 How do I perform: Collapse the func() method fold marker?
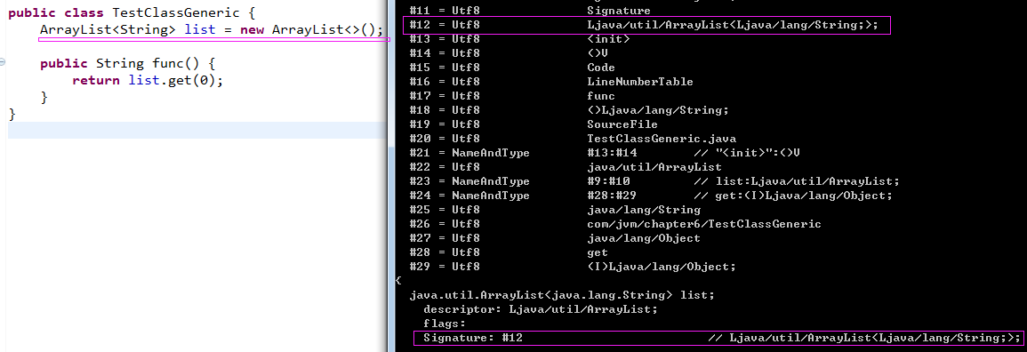click(x=3, y=63)
